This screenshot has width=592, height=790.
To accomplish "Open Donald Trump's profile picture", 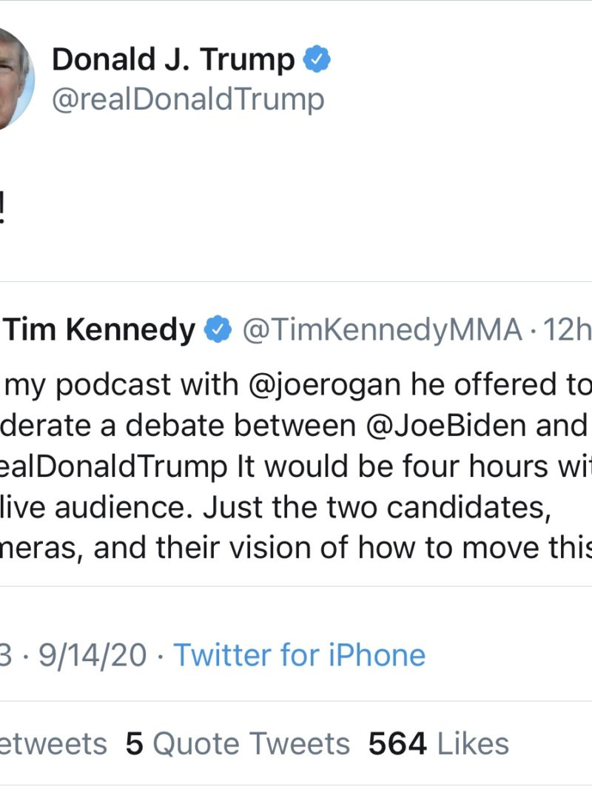I will [x=11, y=78].
